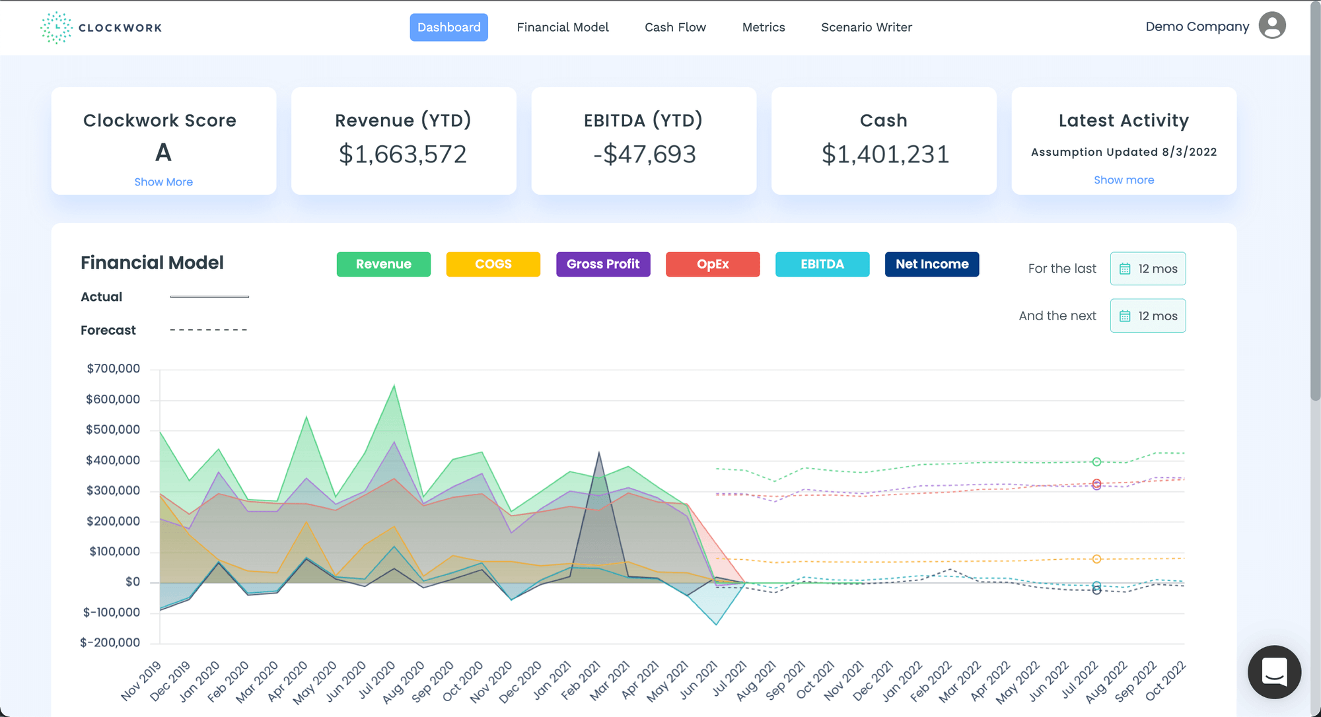
Task: Navigate to Scenario Writer
Action: pyautogui.click(x=866, y=27)
